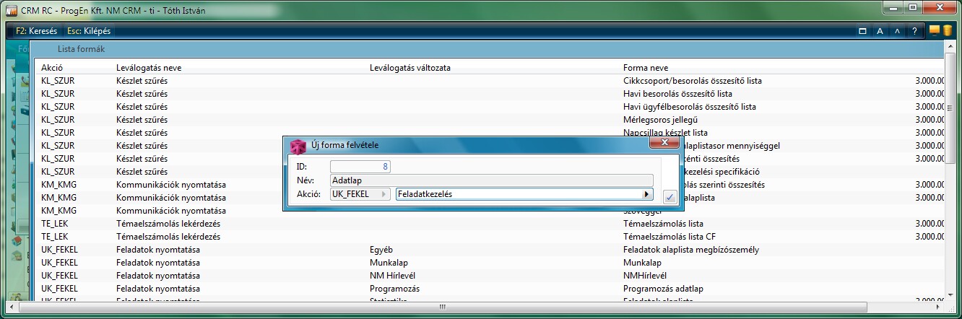Click the window-restore icon in the dark toolbar
The image size is (962, 319).
point(862,31)
